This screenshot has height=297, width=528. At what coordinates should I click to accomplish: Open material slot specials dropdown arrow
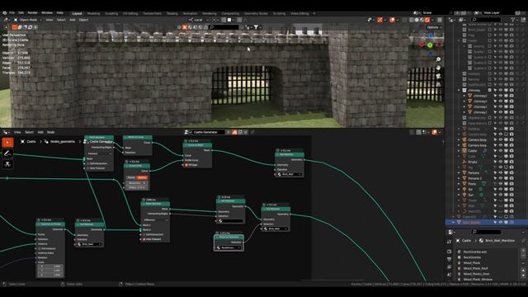pos(523,264)
